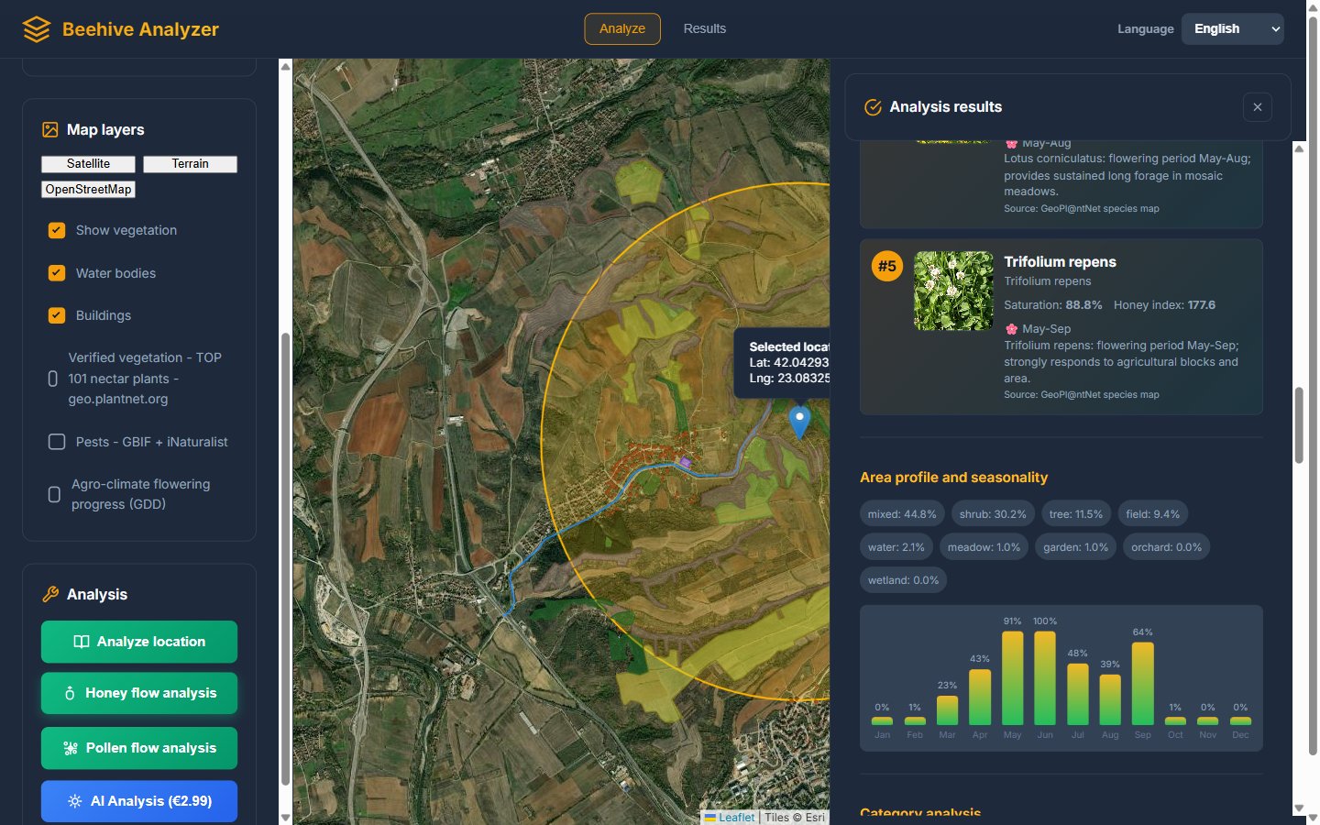Select the Terrain map layer
Image resolution: width=1320 pixels, height=825 pixels.
point(190,164)
